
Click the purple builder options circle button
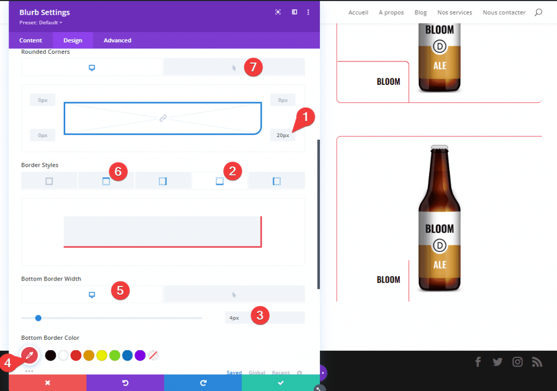click(323, 373)
